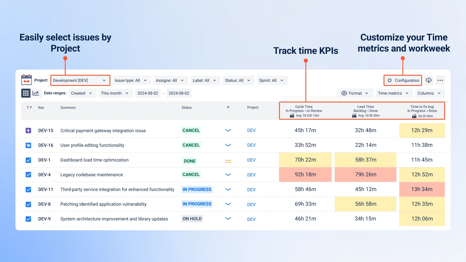Open the chart view icon
Screen dimensions: 466x262
[36, 93]
